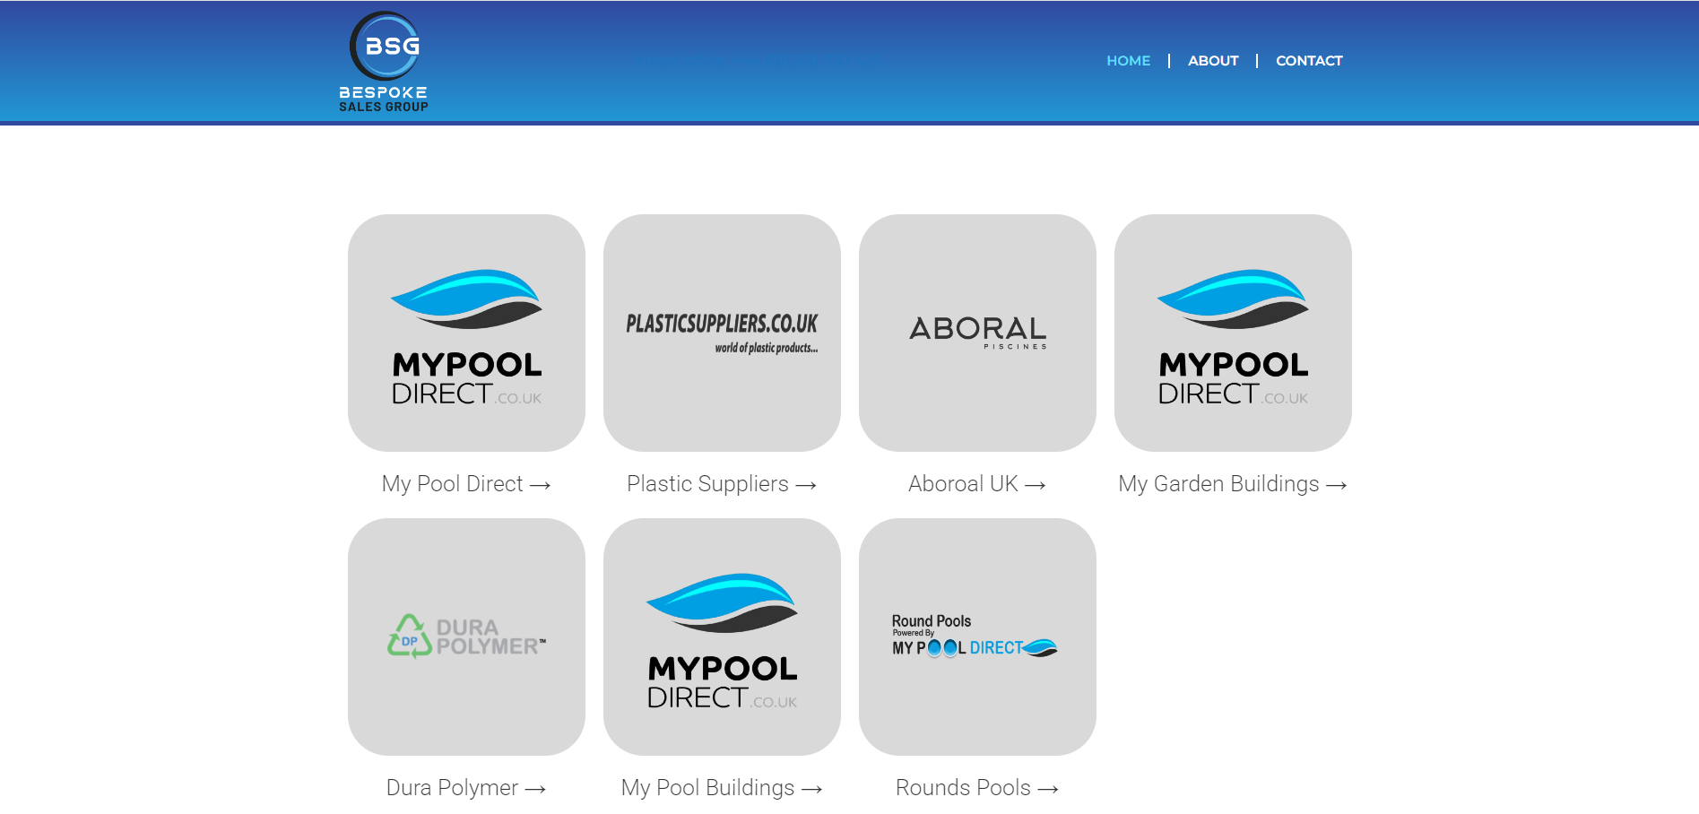The height and width of the screenshot is (814, 1699).
Task: Follow the My Pool Direct text link
Action: coord(465,484)
